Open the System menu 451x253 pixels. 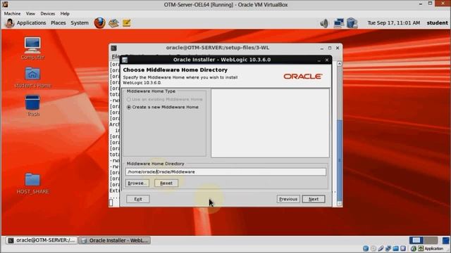(x=80, y=22)
